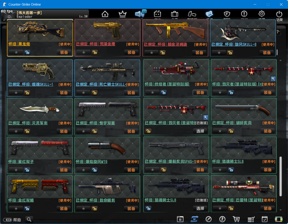Open the briefcase inventory icon
Screen dimensions: 288x224
click(174, 14)
